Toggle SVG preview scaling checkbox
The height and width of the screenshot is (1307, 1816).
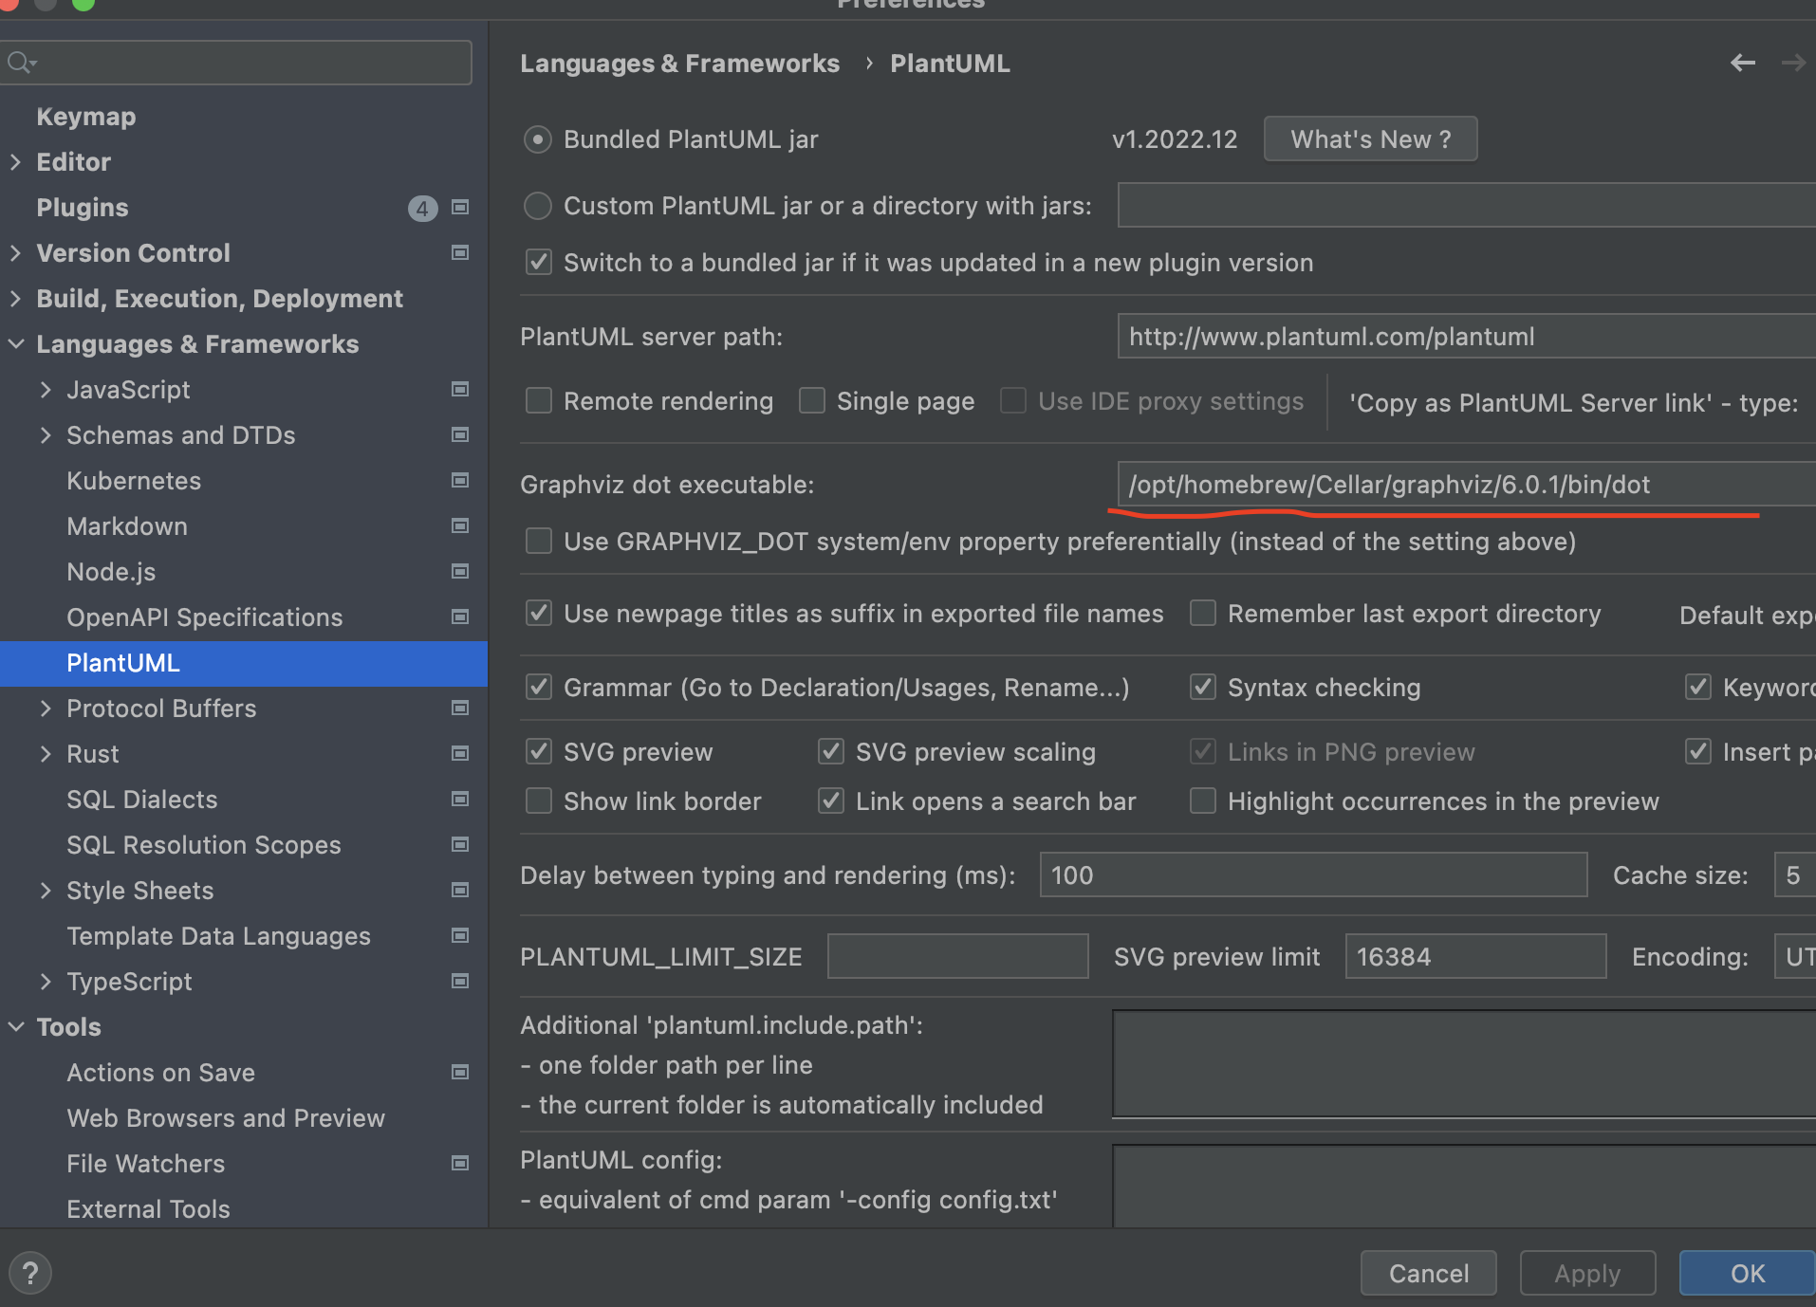[x=831, y=752]
